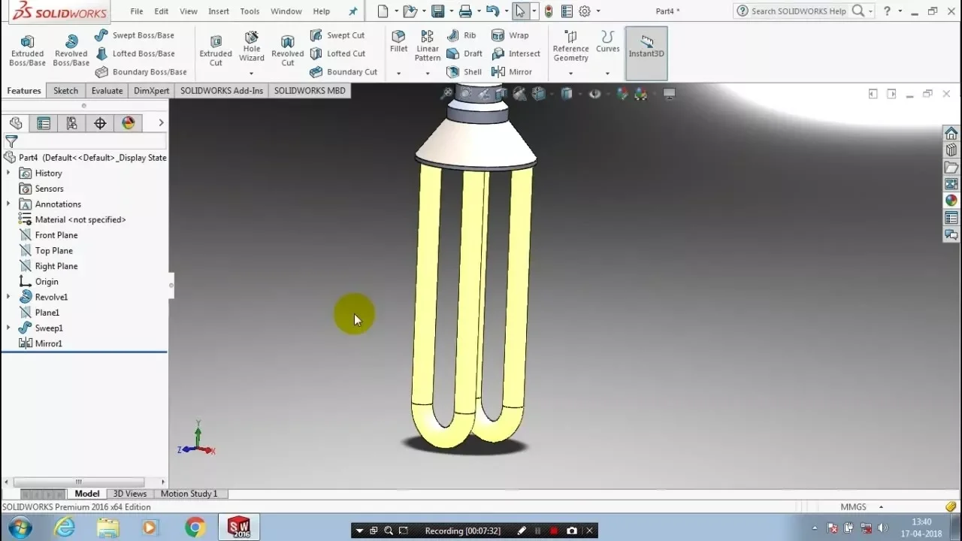Image resolution: width=962 pixels, height=541 pixels.
Task: Expand the History tree node
Action: point(8,173)
